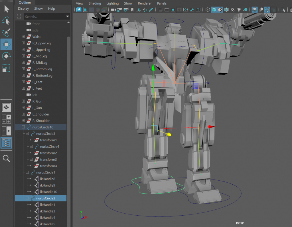Toggle the viewport grid display
Viewport: 292px width, 227px height.
(x=161, y=10)
